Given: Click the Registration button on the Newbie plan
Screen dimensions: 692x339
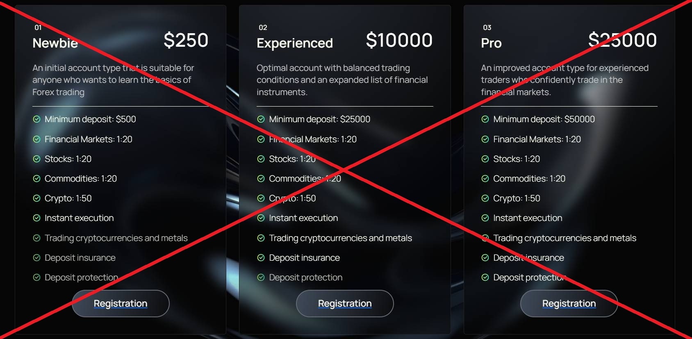Looking at the screenshot, I should [x=120, y=303].
